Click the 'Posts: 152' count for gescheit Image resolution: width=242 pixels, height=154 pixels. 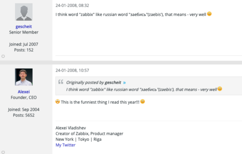(24, 50)
